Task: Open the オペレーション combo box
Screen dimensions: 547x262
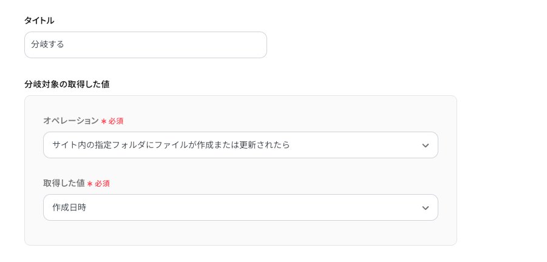Action: tap(240, 145)
